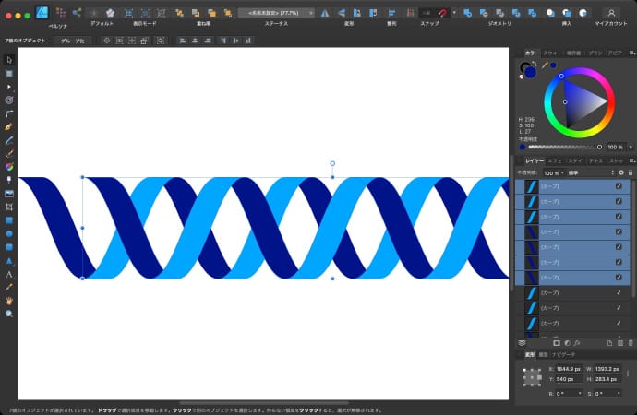637x415 pixels.
Task: Select the Hand view tool
Action: coord(9,301)
